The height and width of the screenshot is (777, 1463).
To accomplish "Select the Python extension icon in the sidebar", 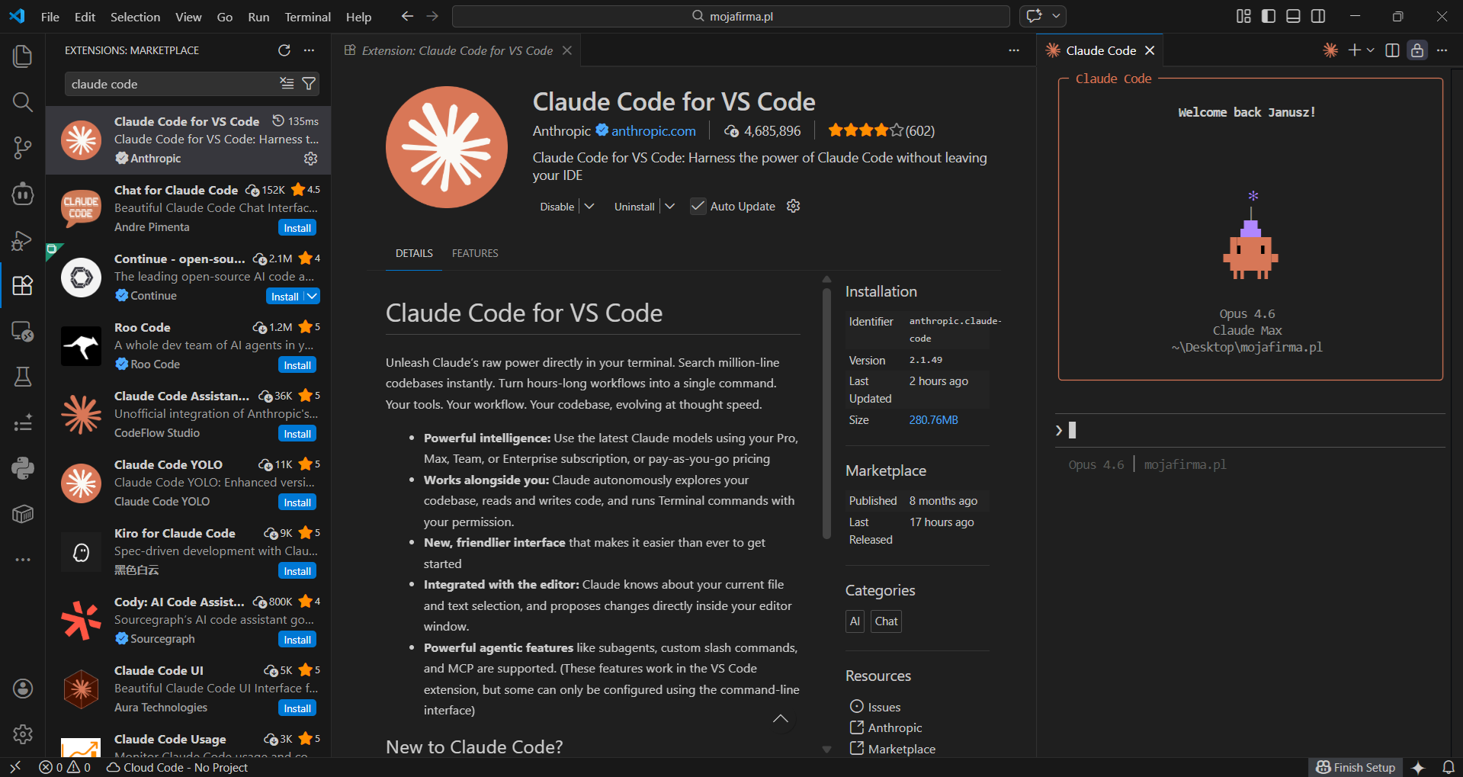I will pos(22,468).
